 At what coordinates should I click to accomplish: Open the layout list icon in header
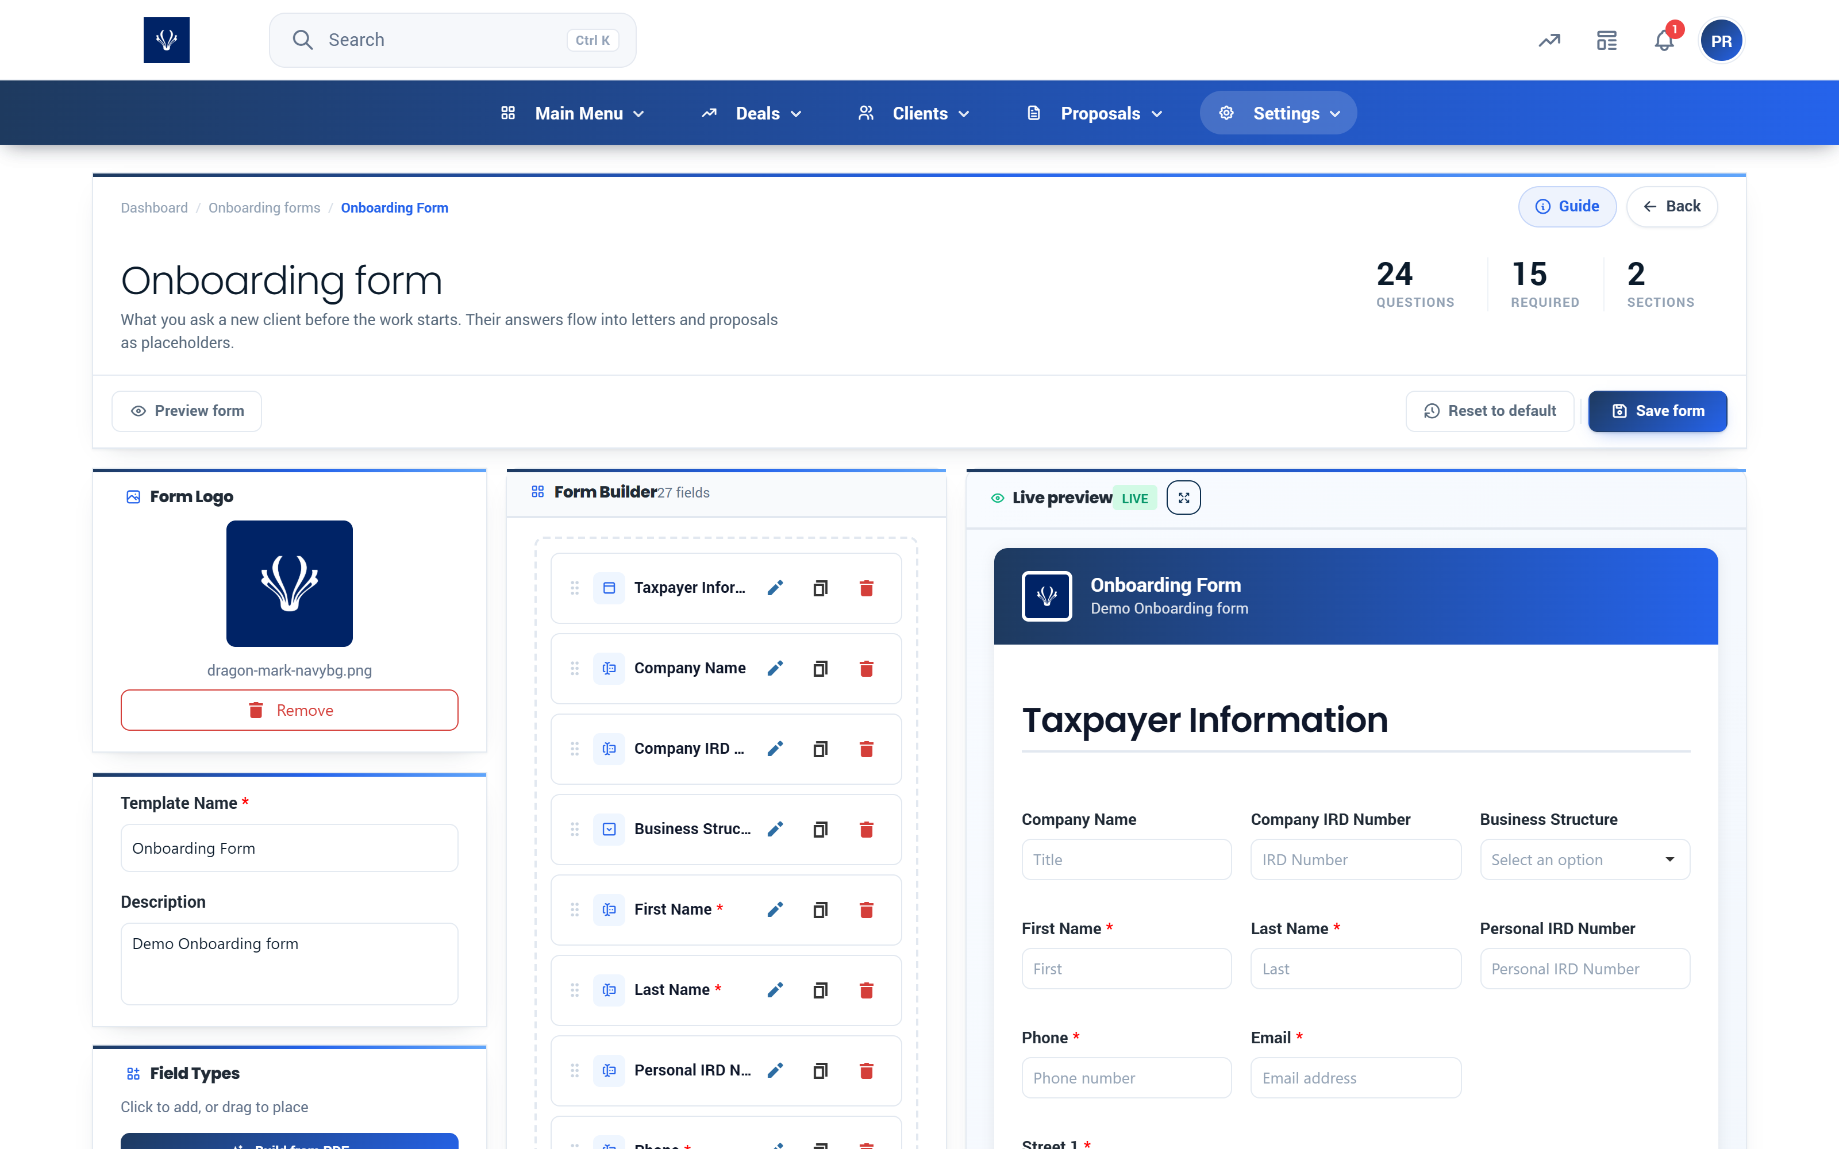click(x=1606, y=40)
